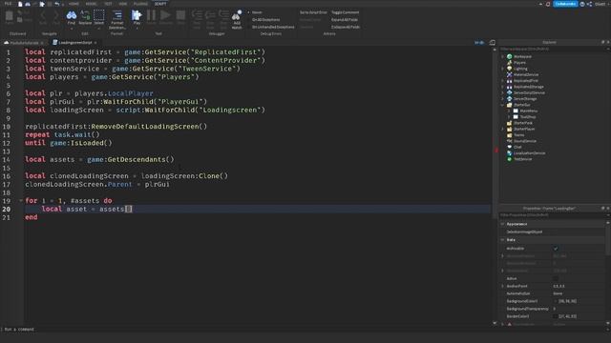This screenshot has width=611, height=343.
Task: Click Toggle Comment action
Action: pyautogui.click(x=346, y=12)
